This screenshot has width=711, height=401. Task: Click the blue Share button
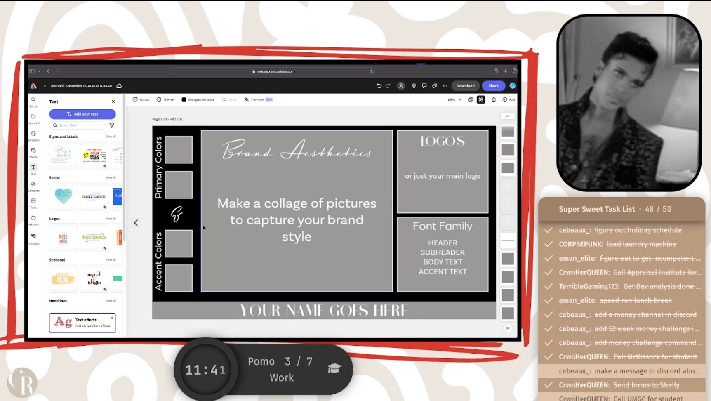click(x=494, y=86)
